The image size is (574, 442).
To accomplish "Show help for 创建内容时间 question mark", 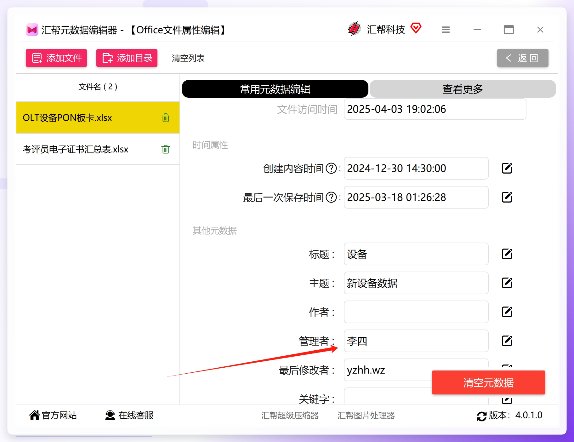I will click(x=331, y=169).
